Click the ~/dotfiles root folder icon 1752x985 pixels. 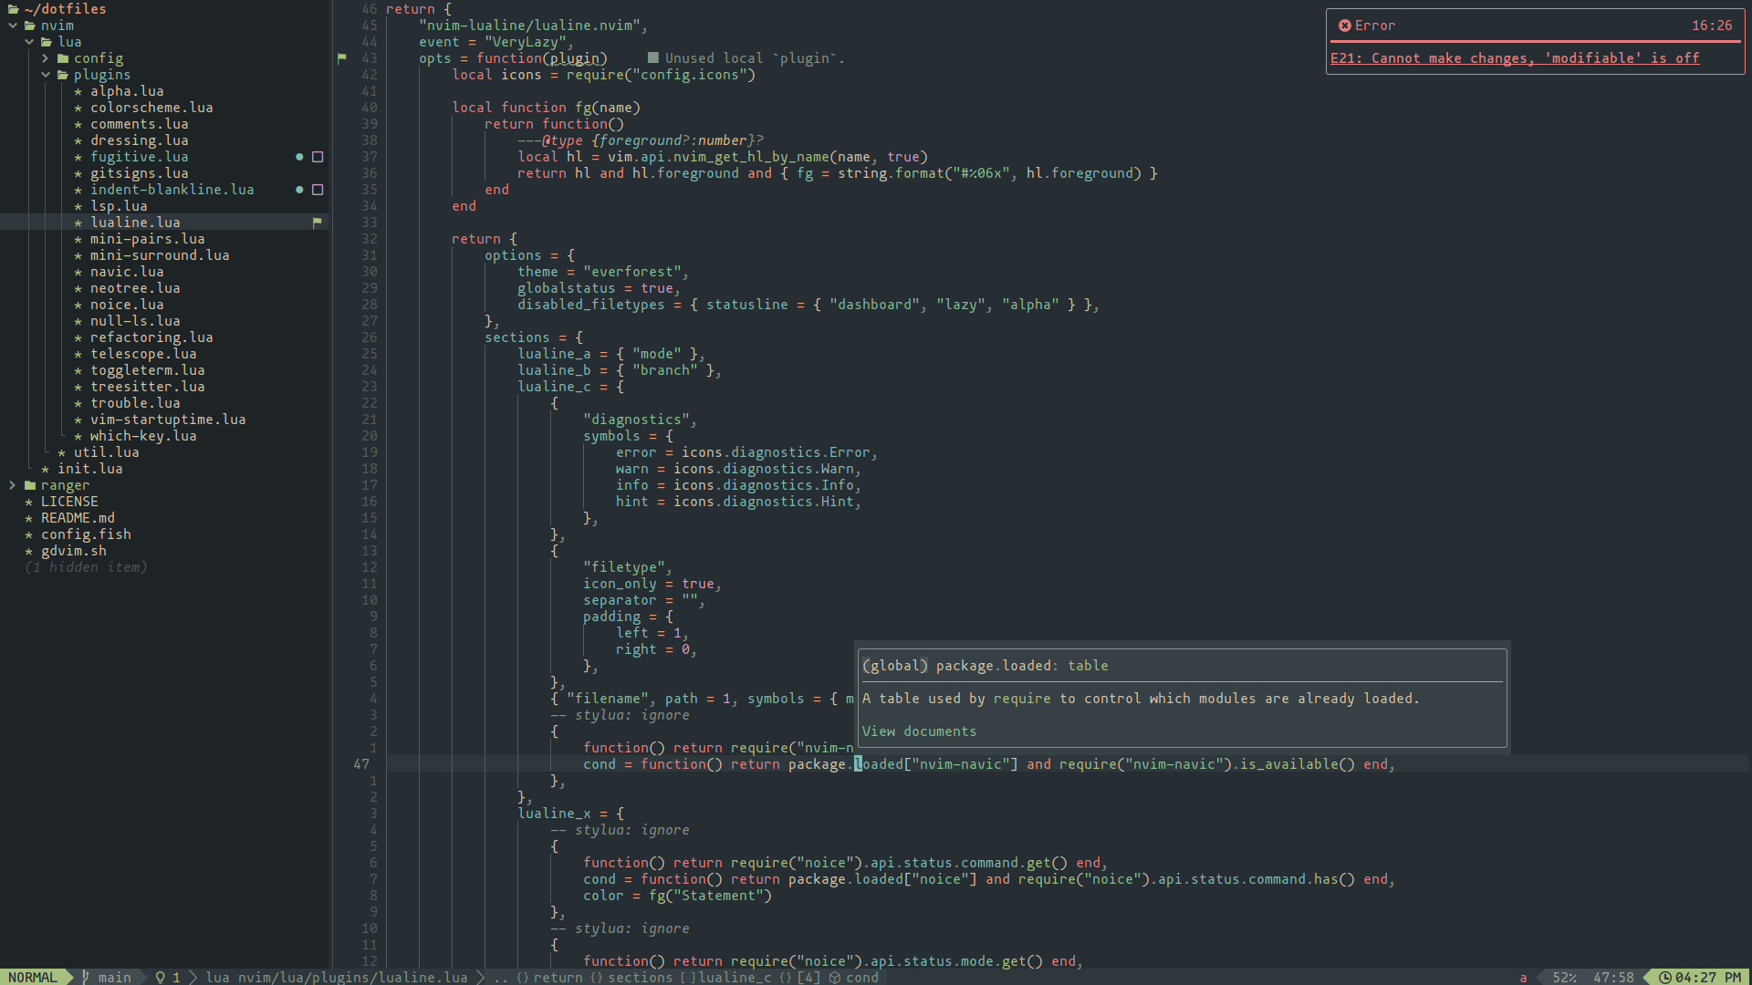click(x=13, y=9)
